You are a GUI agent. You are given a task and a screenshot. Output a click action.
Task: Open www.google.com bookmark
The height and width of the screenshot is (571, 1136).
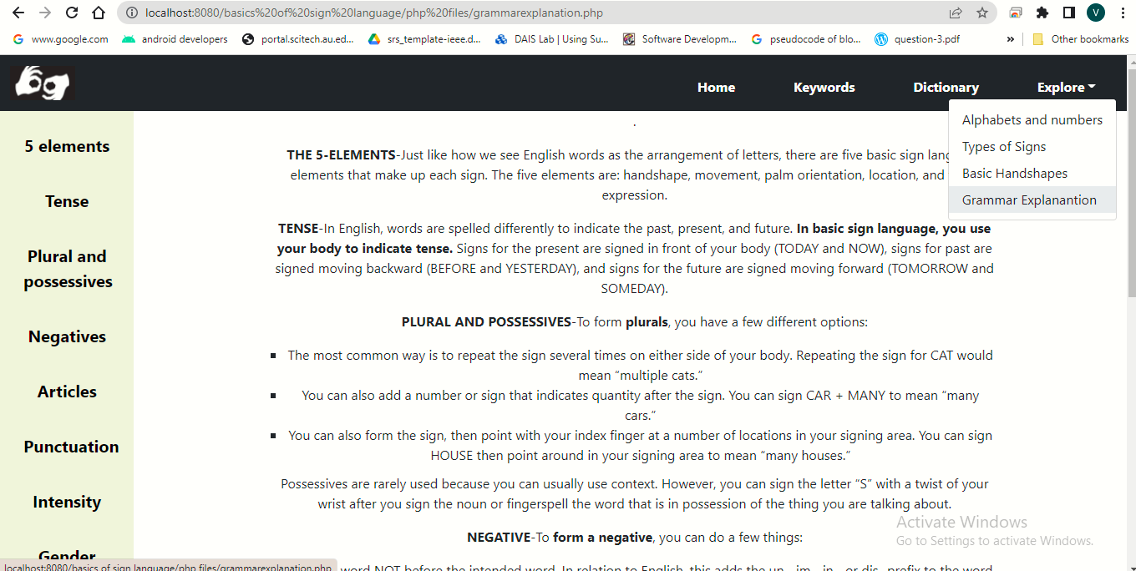point(61,39)
